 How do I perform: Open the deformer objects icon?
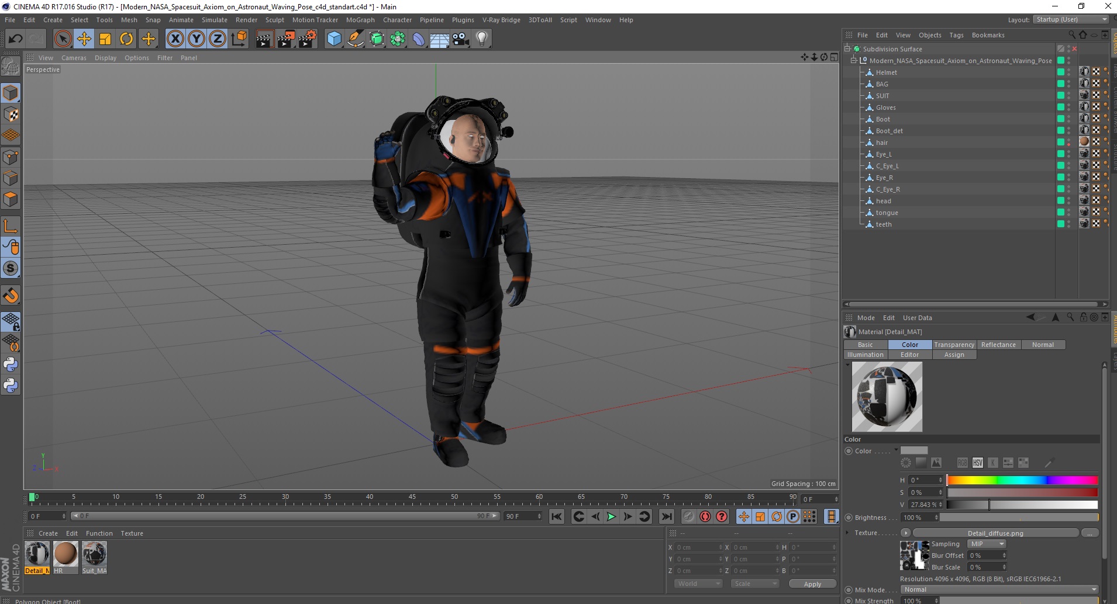point(419,39)
